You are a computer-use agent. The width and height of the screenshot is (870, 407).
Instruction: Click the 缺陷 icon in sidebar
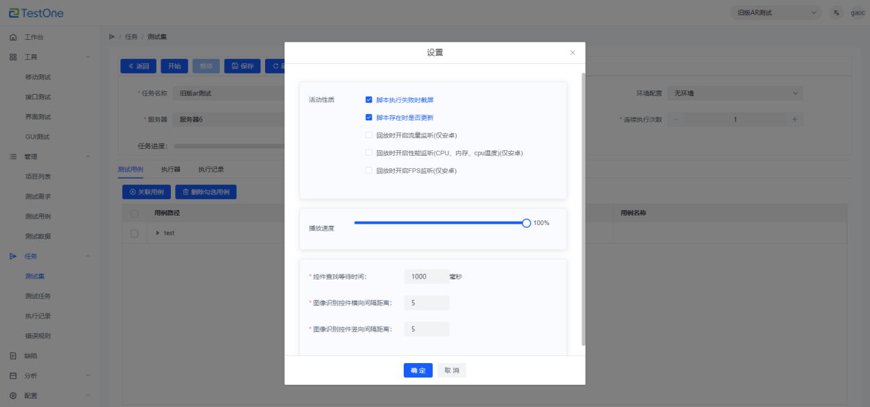tap(13, 356)
